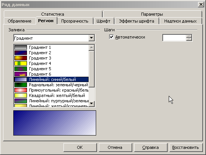This screenshot has width=206, height=155.
Task: Pick the Градиент 3 orange-red swatch
Action: point(51,58)
